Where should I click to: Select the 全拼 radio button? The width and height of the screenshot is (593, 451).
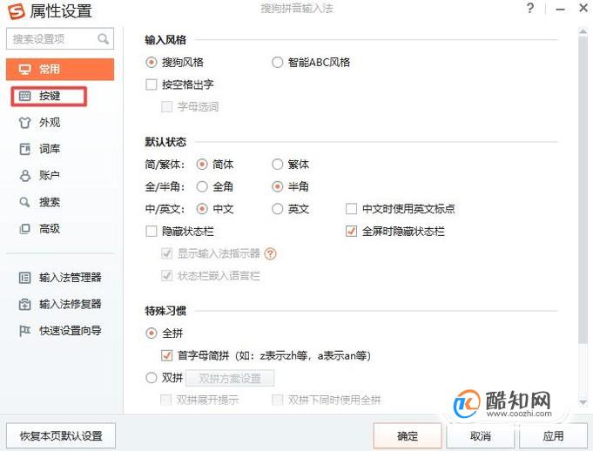pyautogui.click(x=152, y=333)
